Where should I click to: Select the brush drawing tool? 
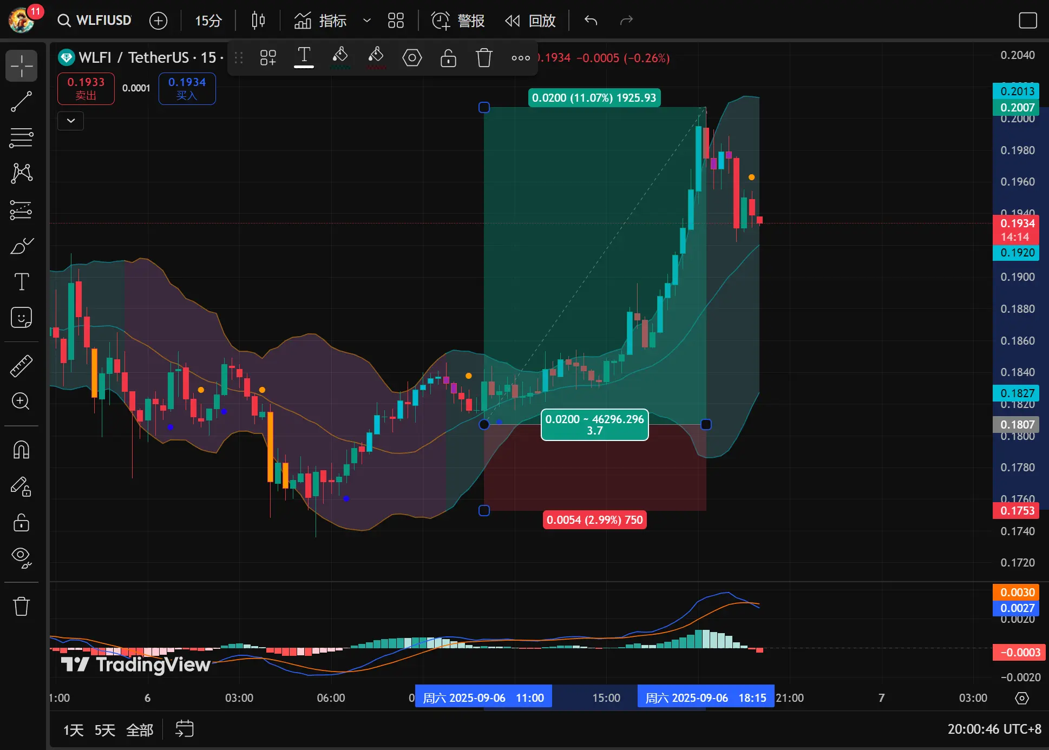[21, 246]
